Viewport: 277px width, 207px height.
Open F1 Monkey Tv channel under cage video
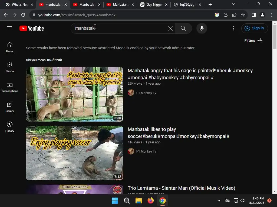[146, 93]
